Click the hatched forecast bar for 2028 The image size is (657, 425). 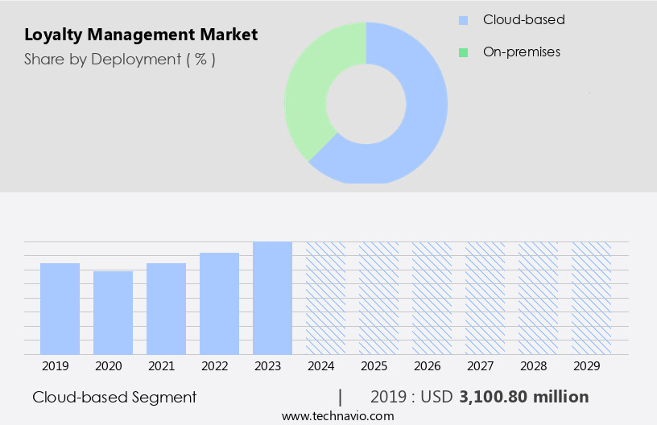[x=538, y=298]
